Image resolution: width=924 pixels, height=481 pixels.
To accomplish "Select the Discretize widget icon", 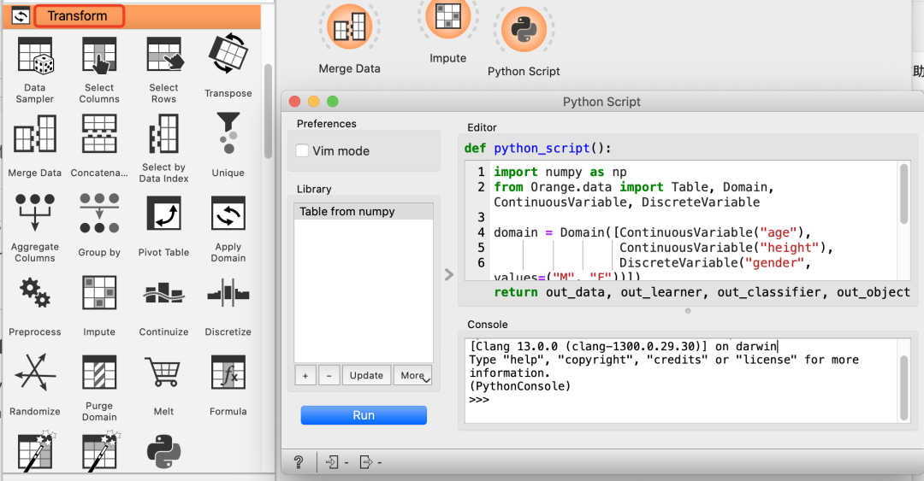I will point(228,292).
